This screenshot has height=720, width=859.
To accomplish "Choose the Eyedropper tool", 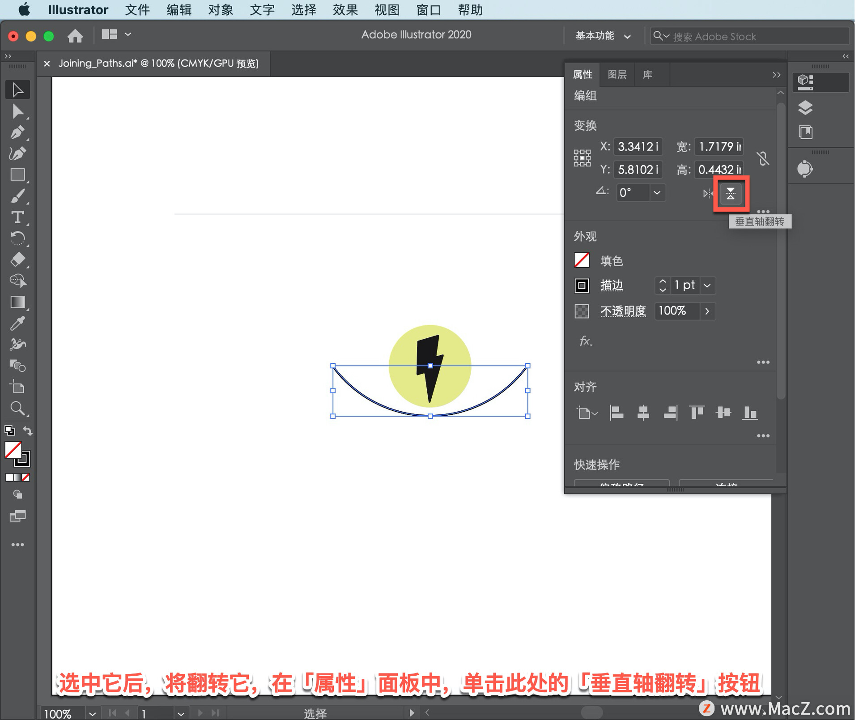I will [17, 324].
